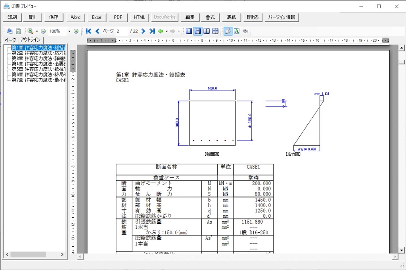Click outline panel horizontal scrollbar thumb
The height and width of the screenshot is (270, 406).
coord(28,255)
